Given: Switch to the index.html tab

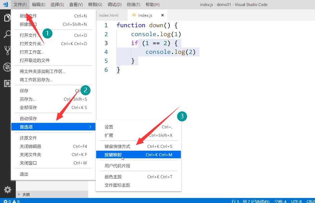Looking at the screenshot, I should [x=109, y=15].
